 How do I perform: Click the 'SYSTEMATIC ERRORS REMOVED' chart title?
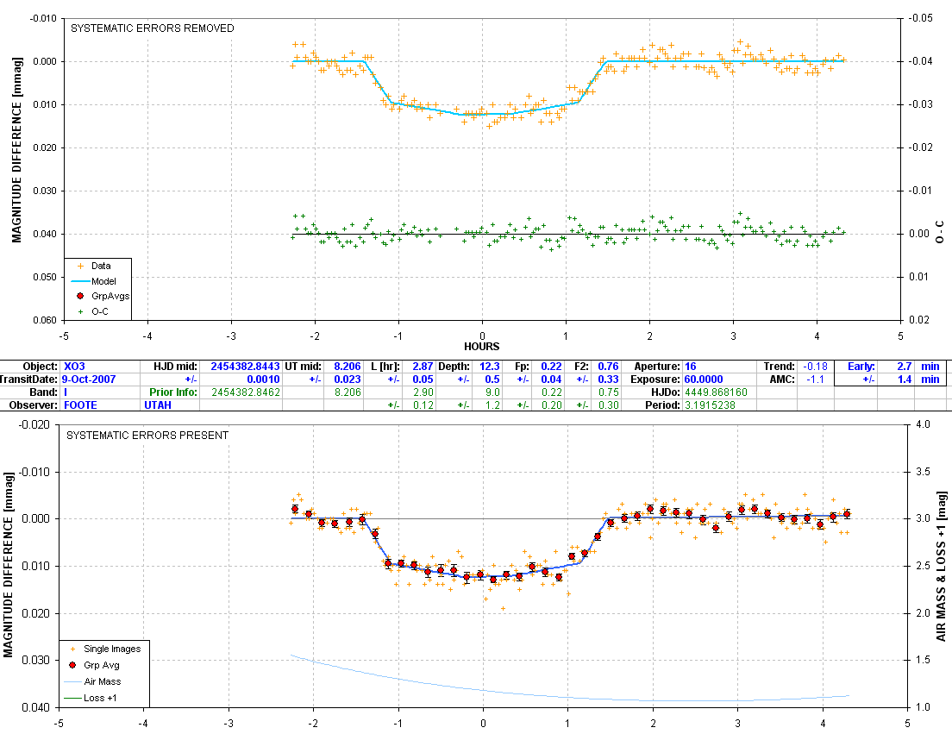point(153,28)
